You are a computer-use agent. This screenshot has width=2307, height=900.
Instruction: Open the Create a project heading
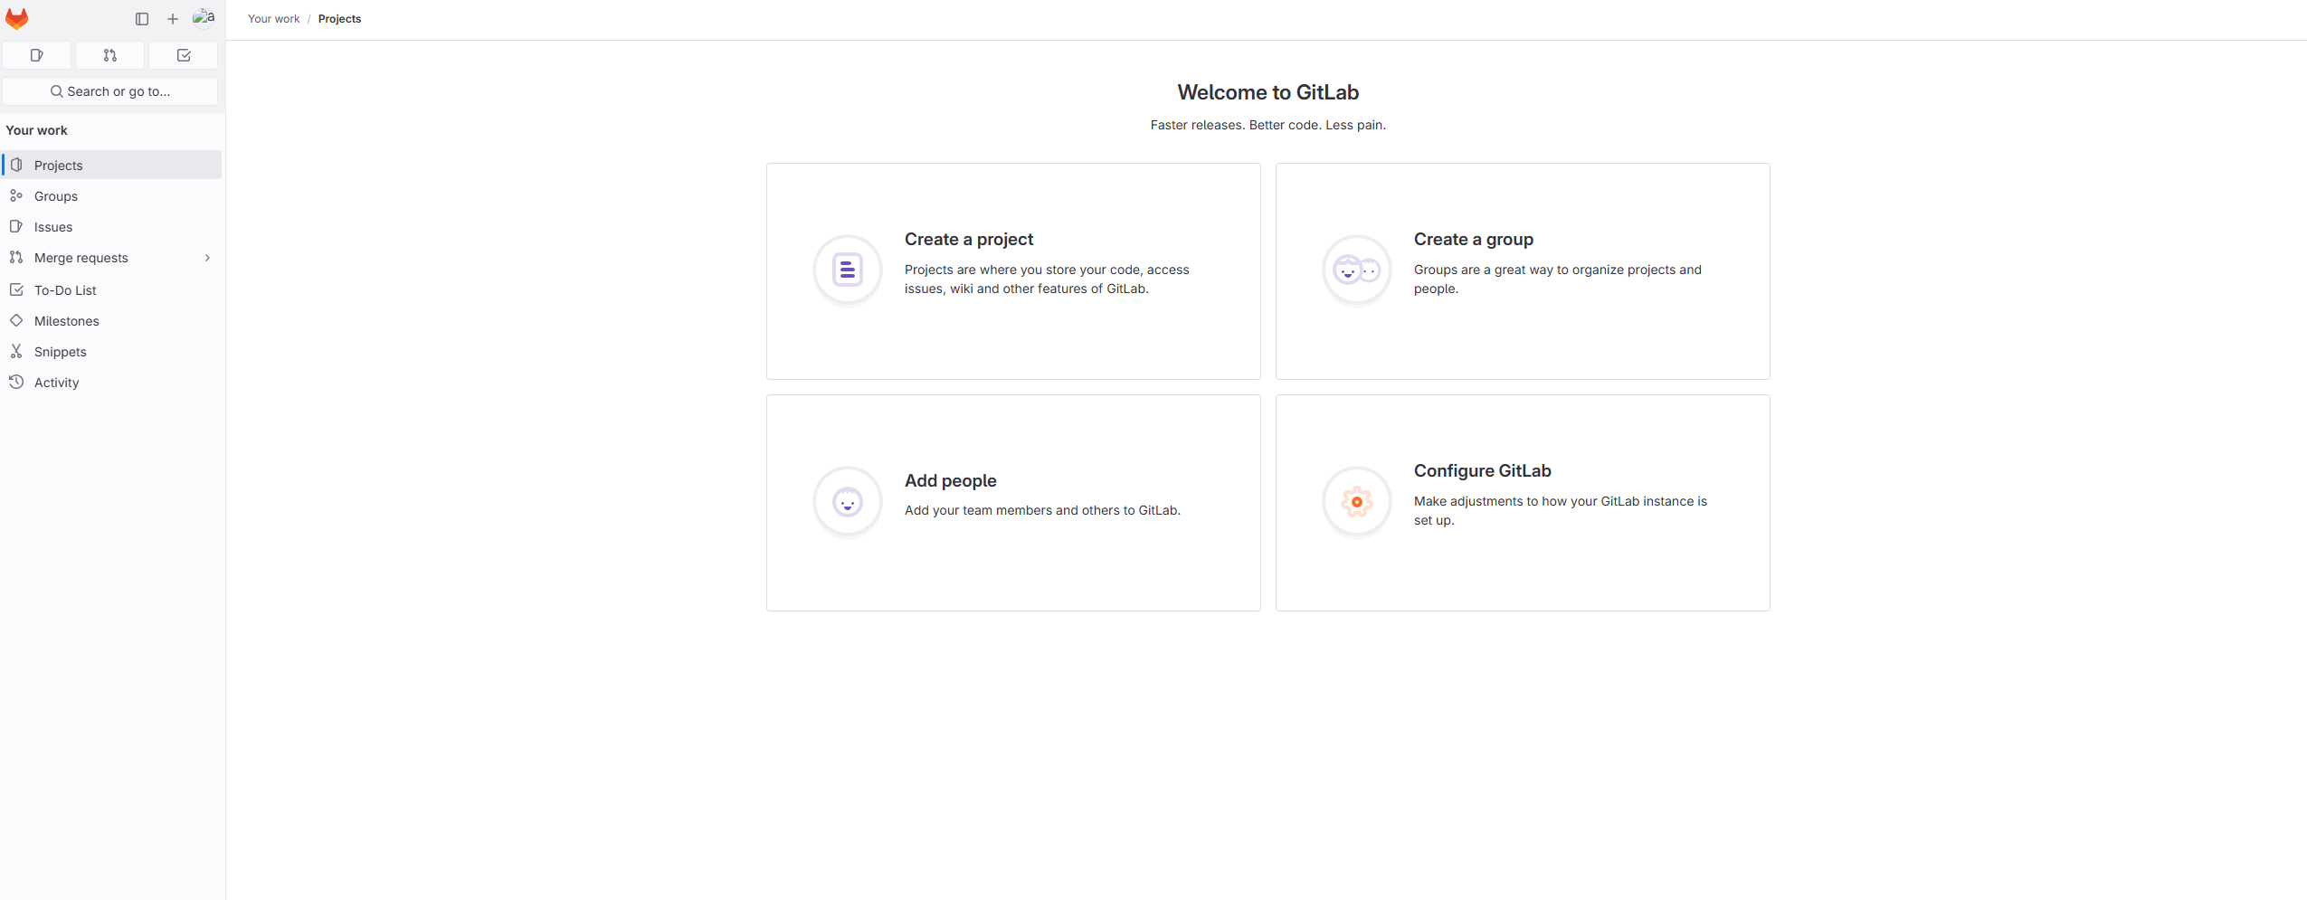pos(968,239)
